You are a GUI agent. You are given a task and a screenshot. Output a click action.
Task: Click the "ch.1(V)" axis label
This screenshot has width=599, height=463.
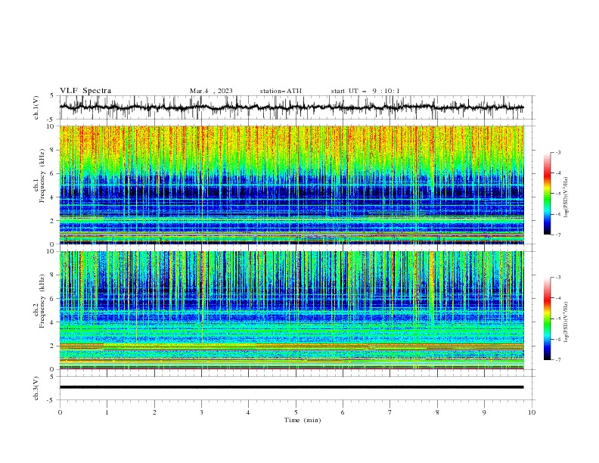pyautogui.click(x=36, y=107)
